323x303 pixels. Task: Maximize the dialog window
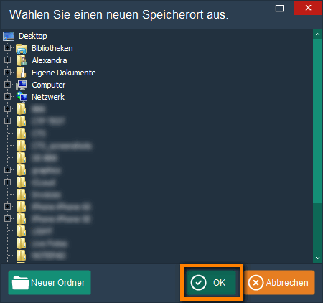[279, 9]
